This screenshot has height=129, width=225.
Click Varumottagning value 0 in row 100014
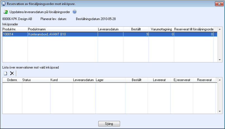(161, 34)
